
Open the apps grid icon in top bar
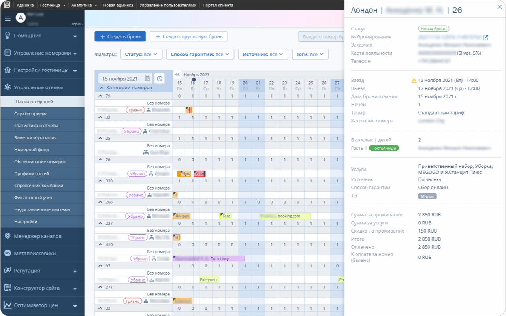click(7, 5)
